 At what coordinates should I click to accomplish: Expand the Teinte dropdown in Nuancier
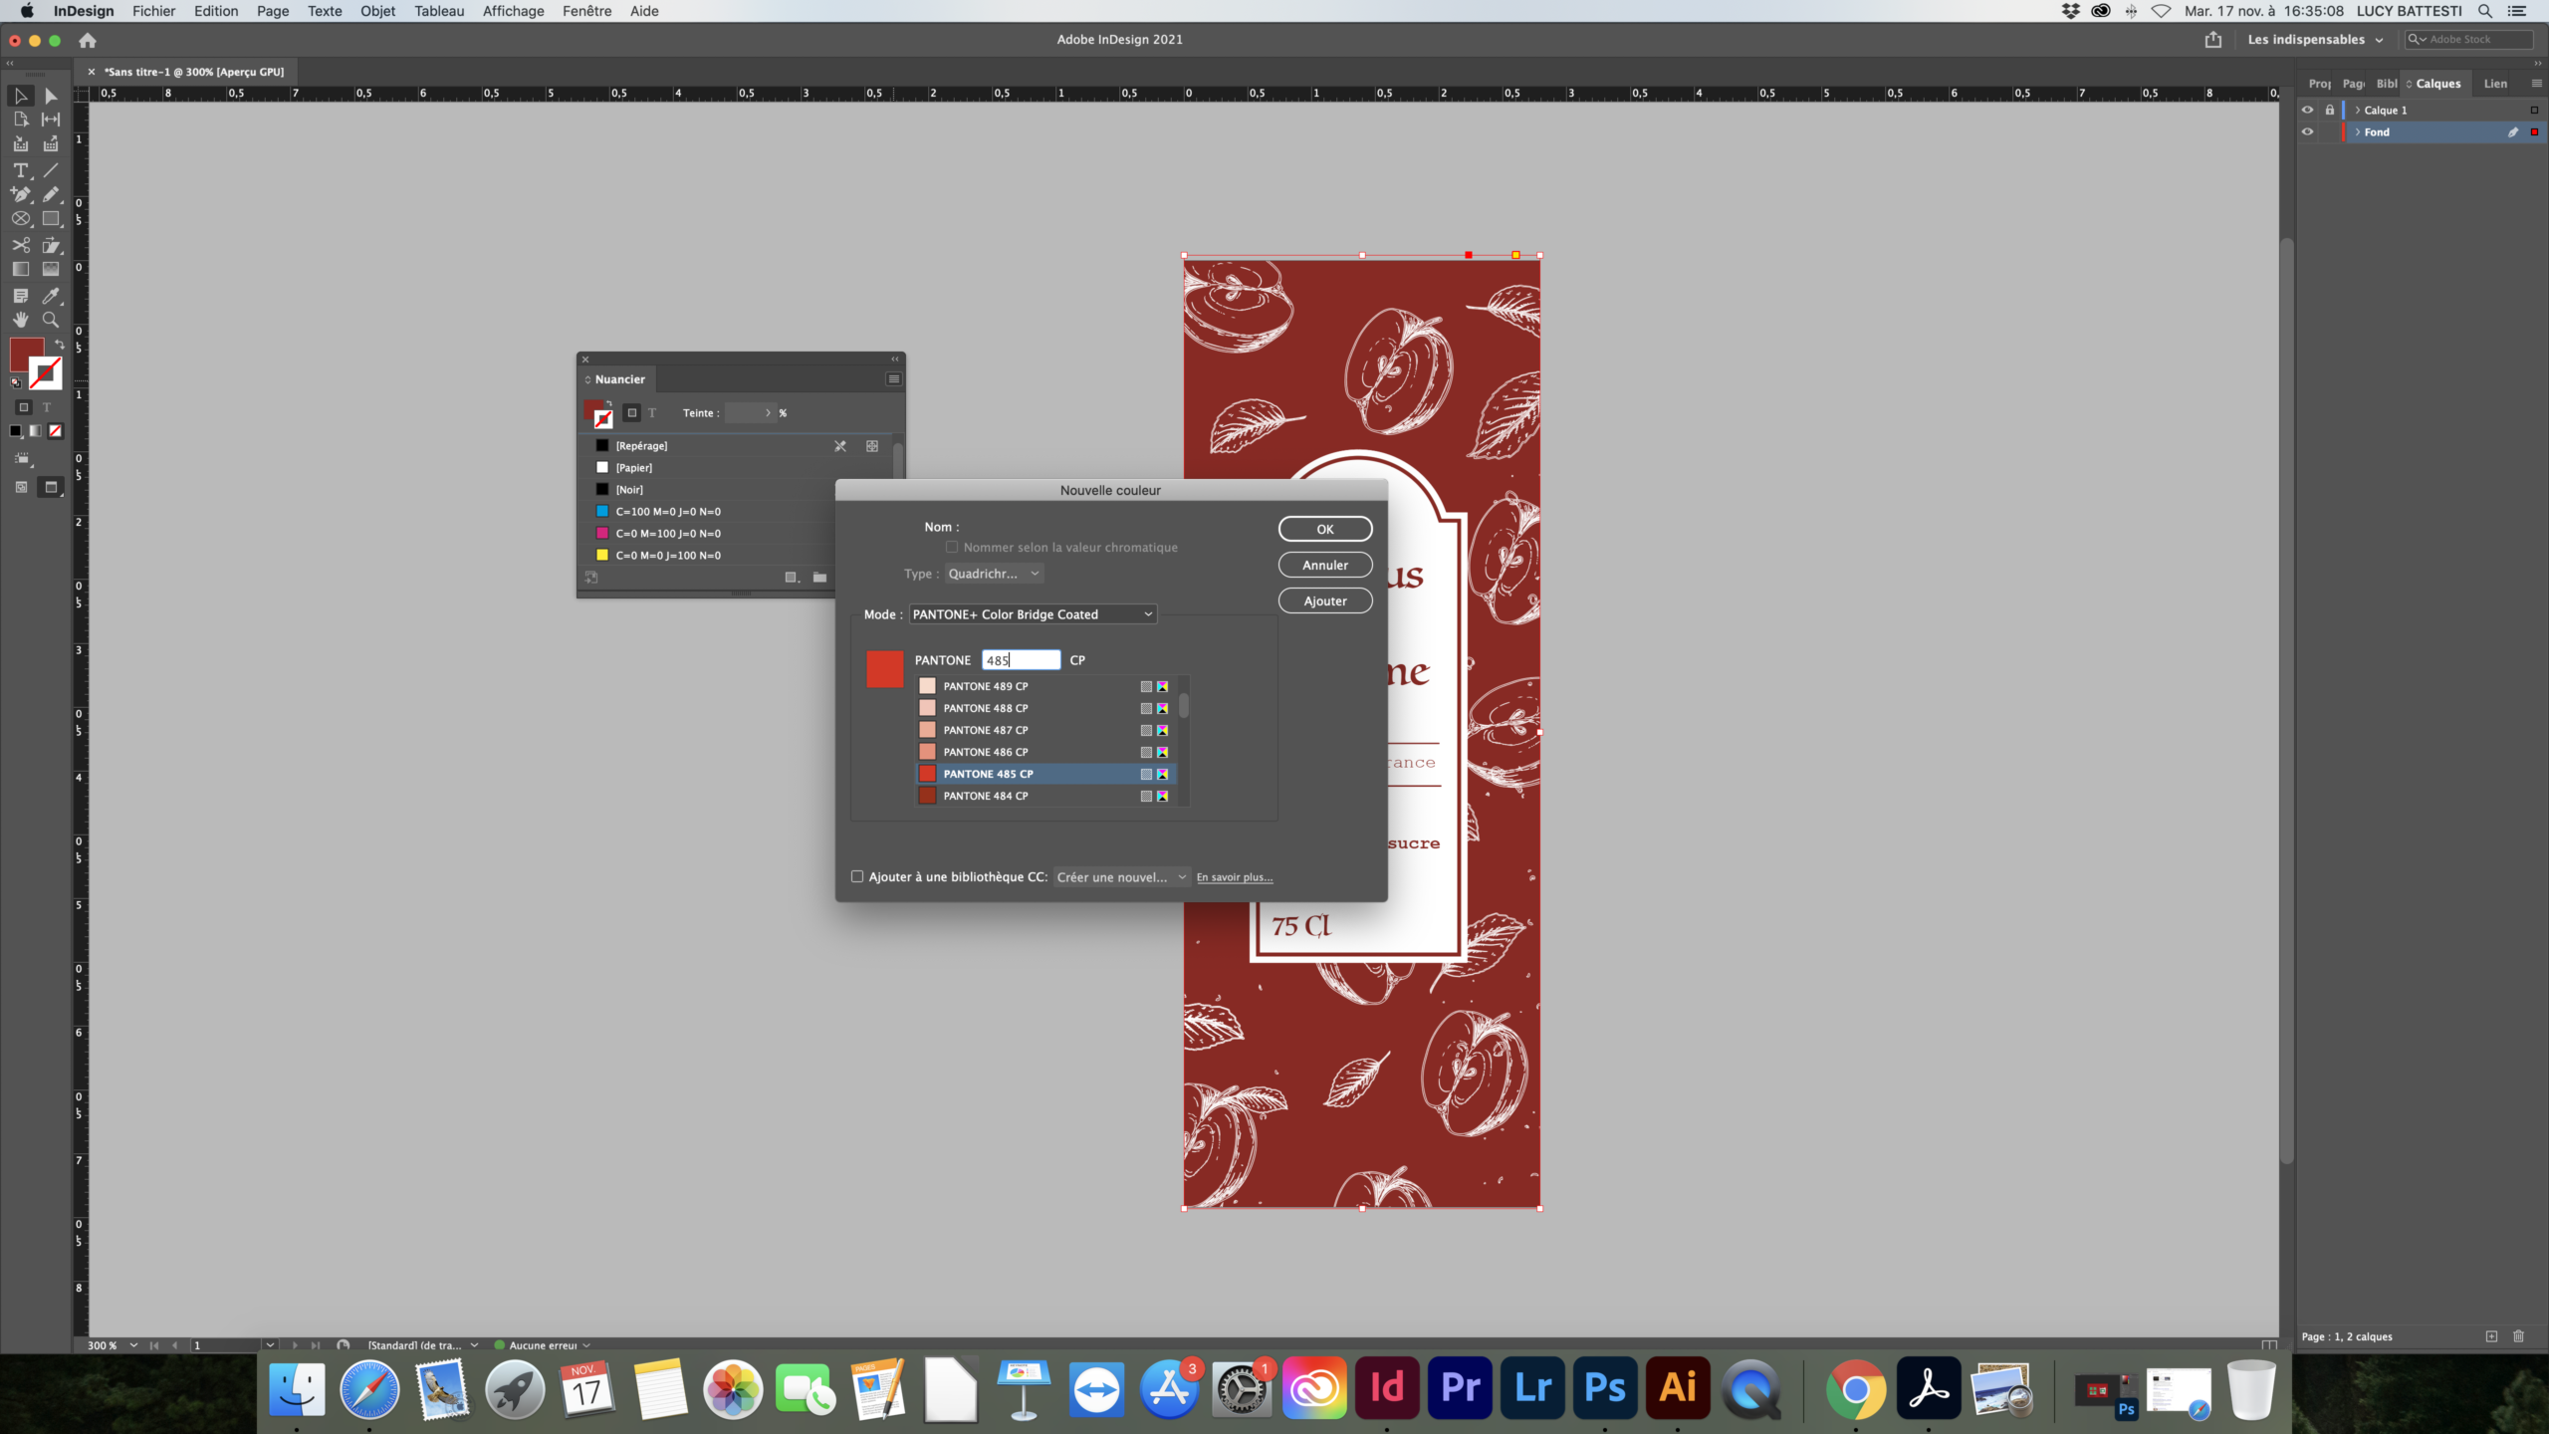(769, 411)
